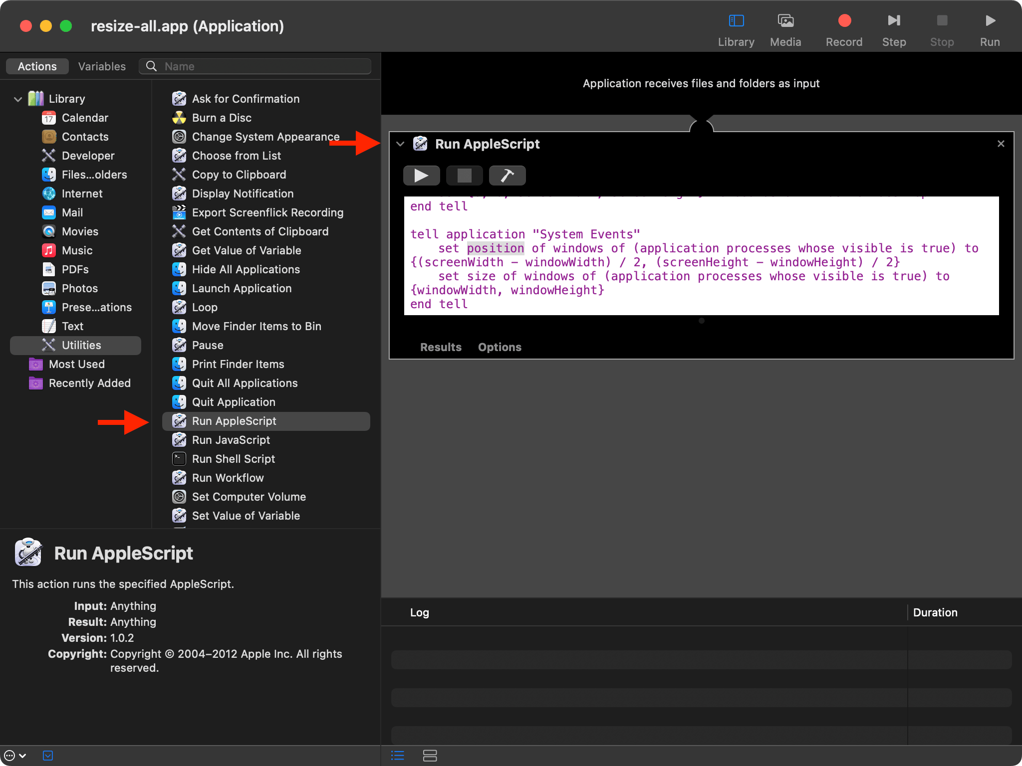This screenshot has height=766, width=1022.
Task: Select Files & Folders category
Action: (x=84, y=175)
